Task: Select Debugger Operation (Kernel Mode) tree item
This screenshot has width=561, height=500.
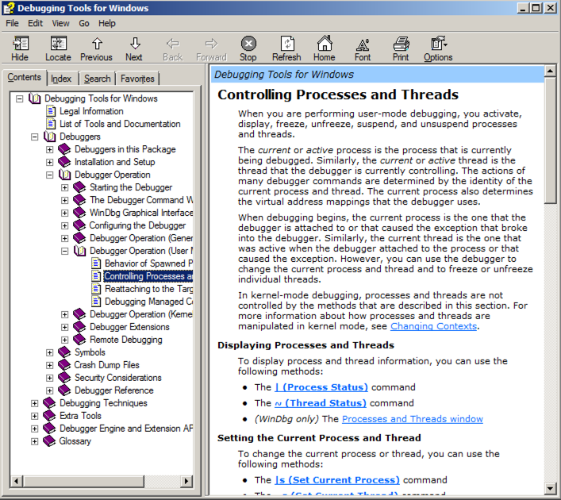Action: (x=141, y=313)
